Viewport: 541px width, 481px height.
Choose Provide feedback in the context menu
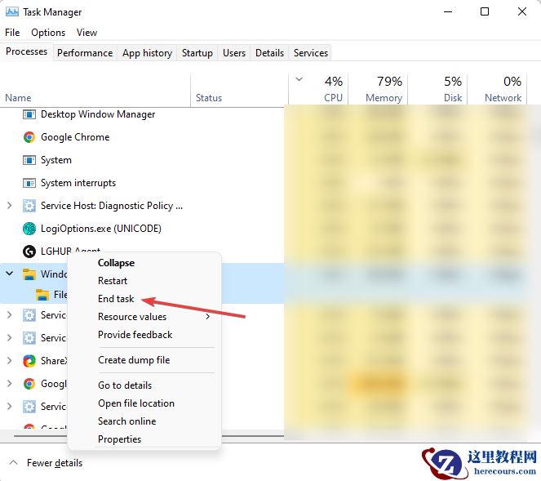[135, 335]
